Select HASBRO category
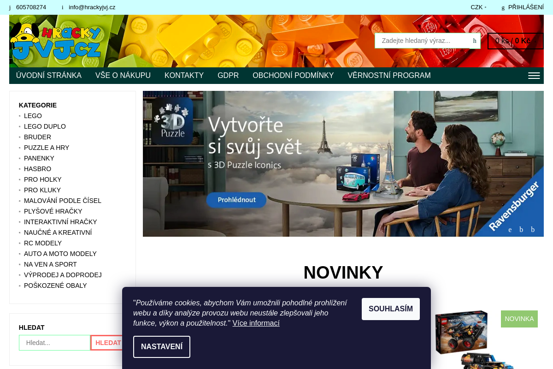Viewport: 553px width, 369px height. pyautogui.click(x=37, y=169)
